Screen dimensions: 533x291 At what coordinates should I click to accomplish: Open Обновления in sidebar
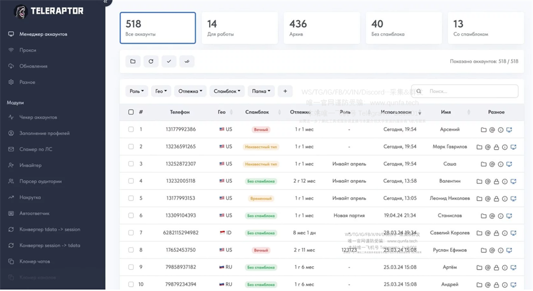(33, 66)
